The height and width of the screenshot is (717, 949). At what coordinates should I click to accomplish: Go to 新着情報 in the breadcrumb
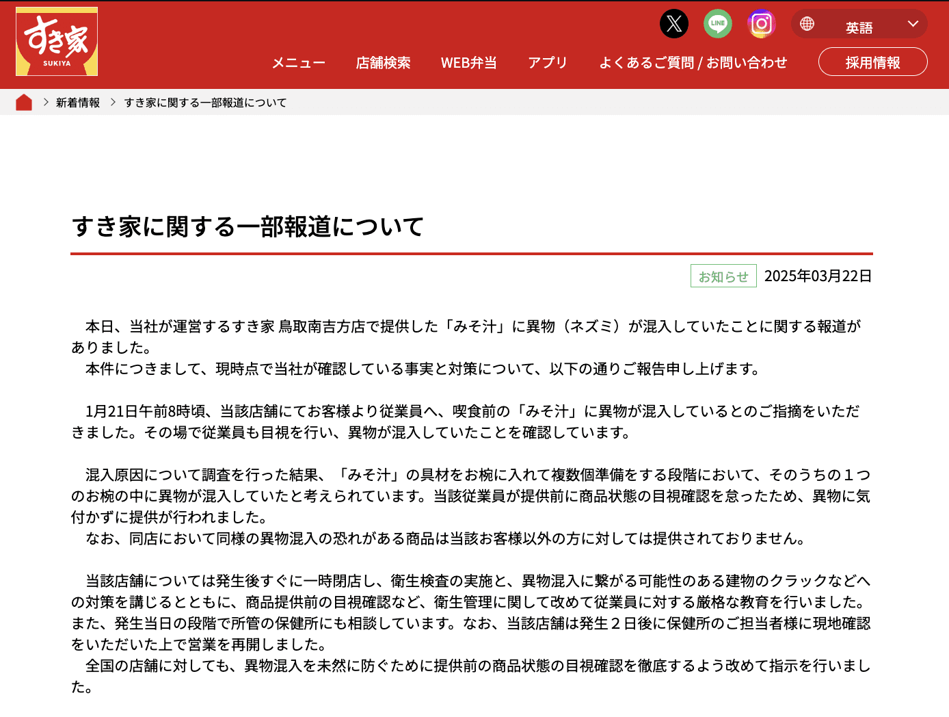click(x=78, y=103)
